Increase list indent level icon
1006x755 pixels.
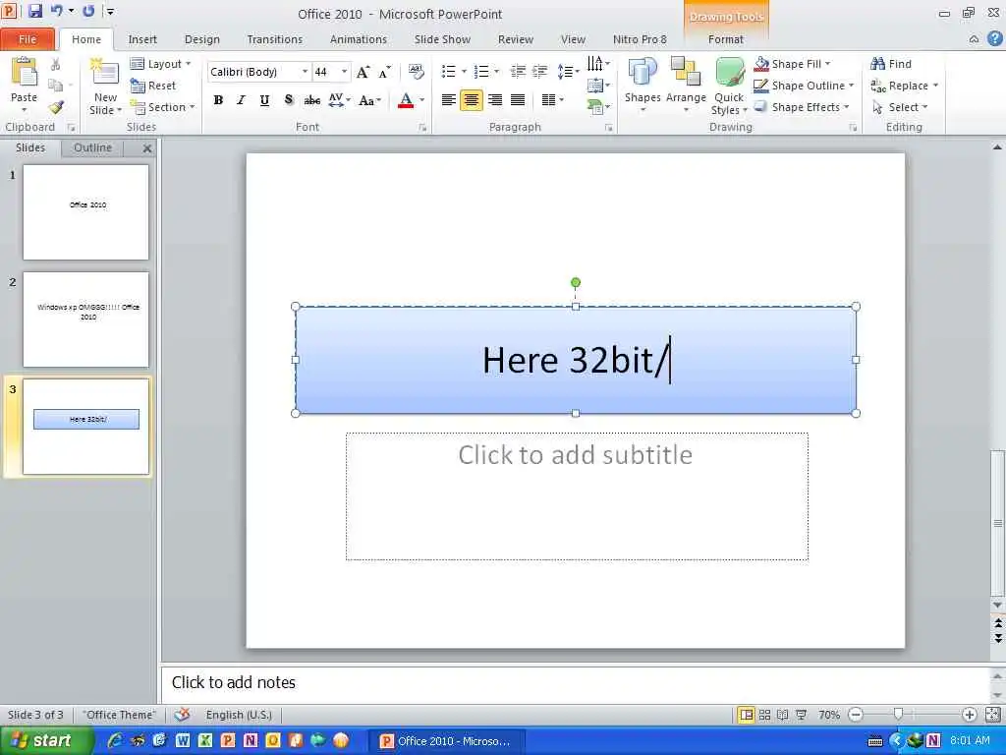coord(540,71)
